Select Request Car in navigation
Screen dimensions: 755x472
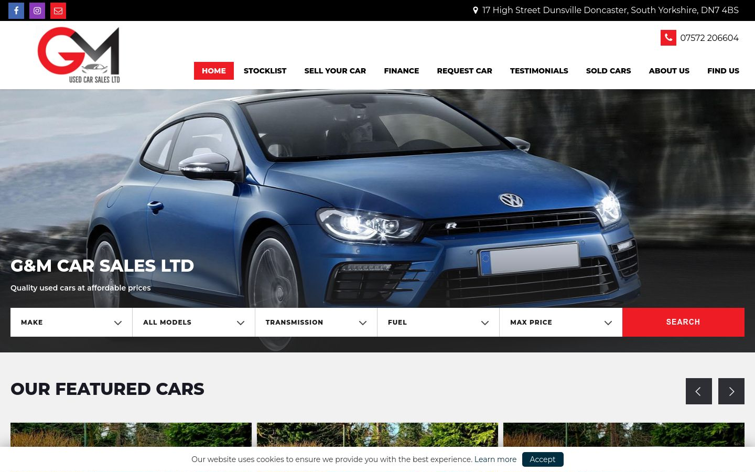point(465,71)
